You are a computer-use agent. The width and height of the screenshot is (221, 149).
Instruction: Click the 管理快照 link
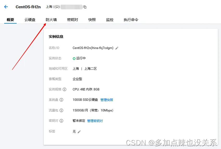coord(107,100)
